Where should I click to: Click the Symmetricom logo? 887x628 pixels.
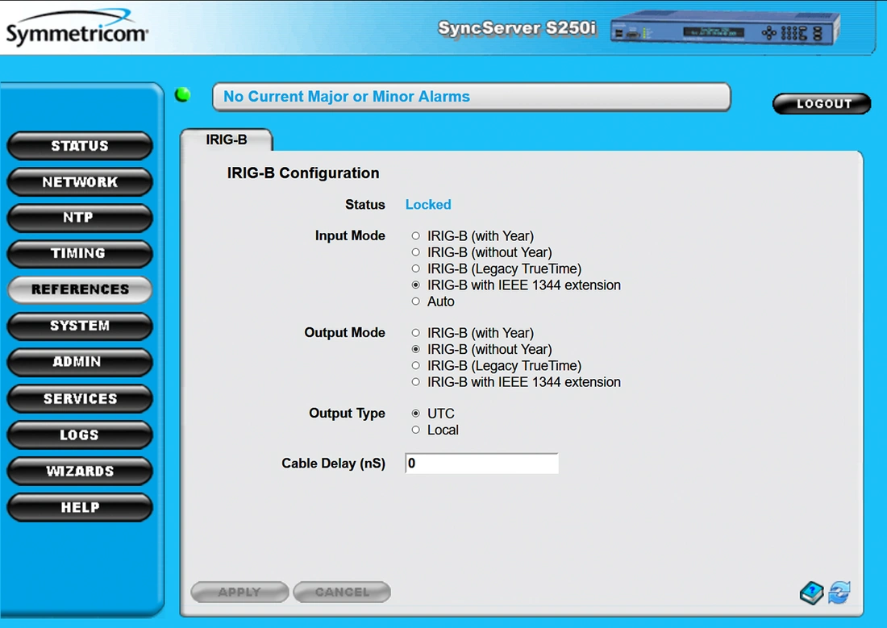point(77,27)
